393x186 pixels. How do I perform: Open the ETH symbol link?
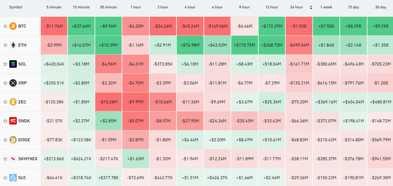pyautogui.click(x=22, y=45)
